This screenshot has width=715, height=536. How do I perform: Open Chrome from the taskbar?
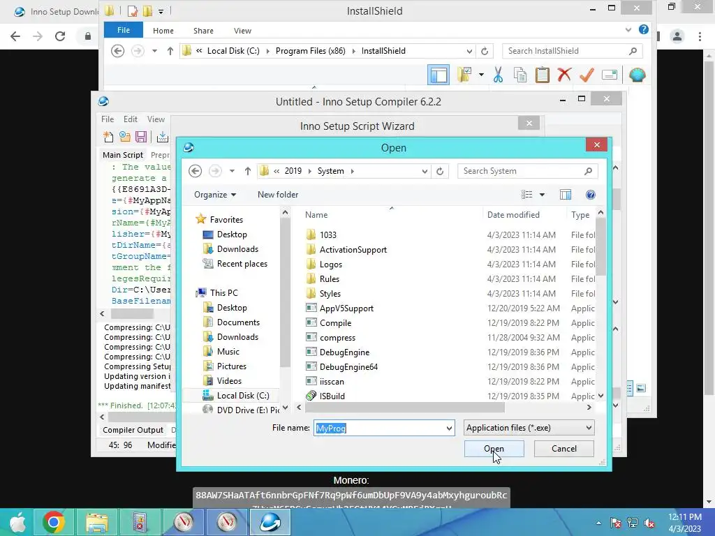click(53, 522)
